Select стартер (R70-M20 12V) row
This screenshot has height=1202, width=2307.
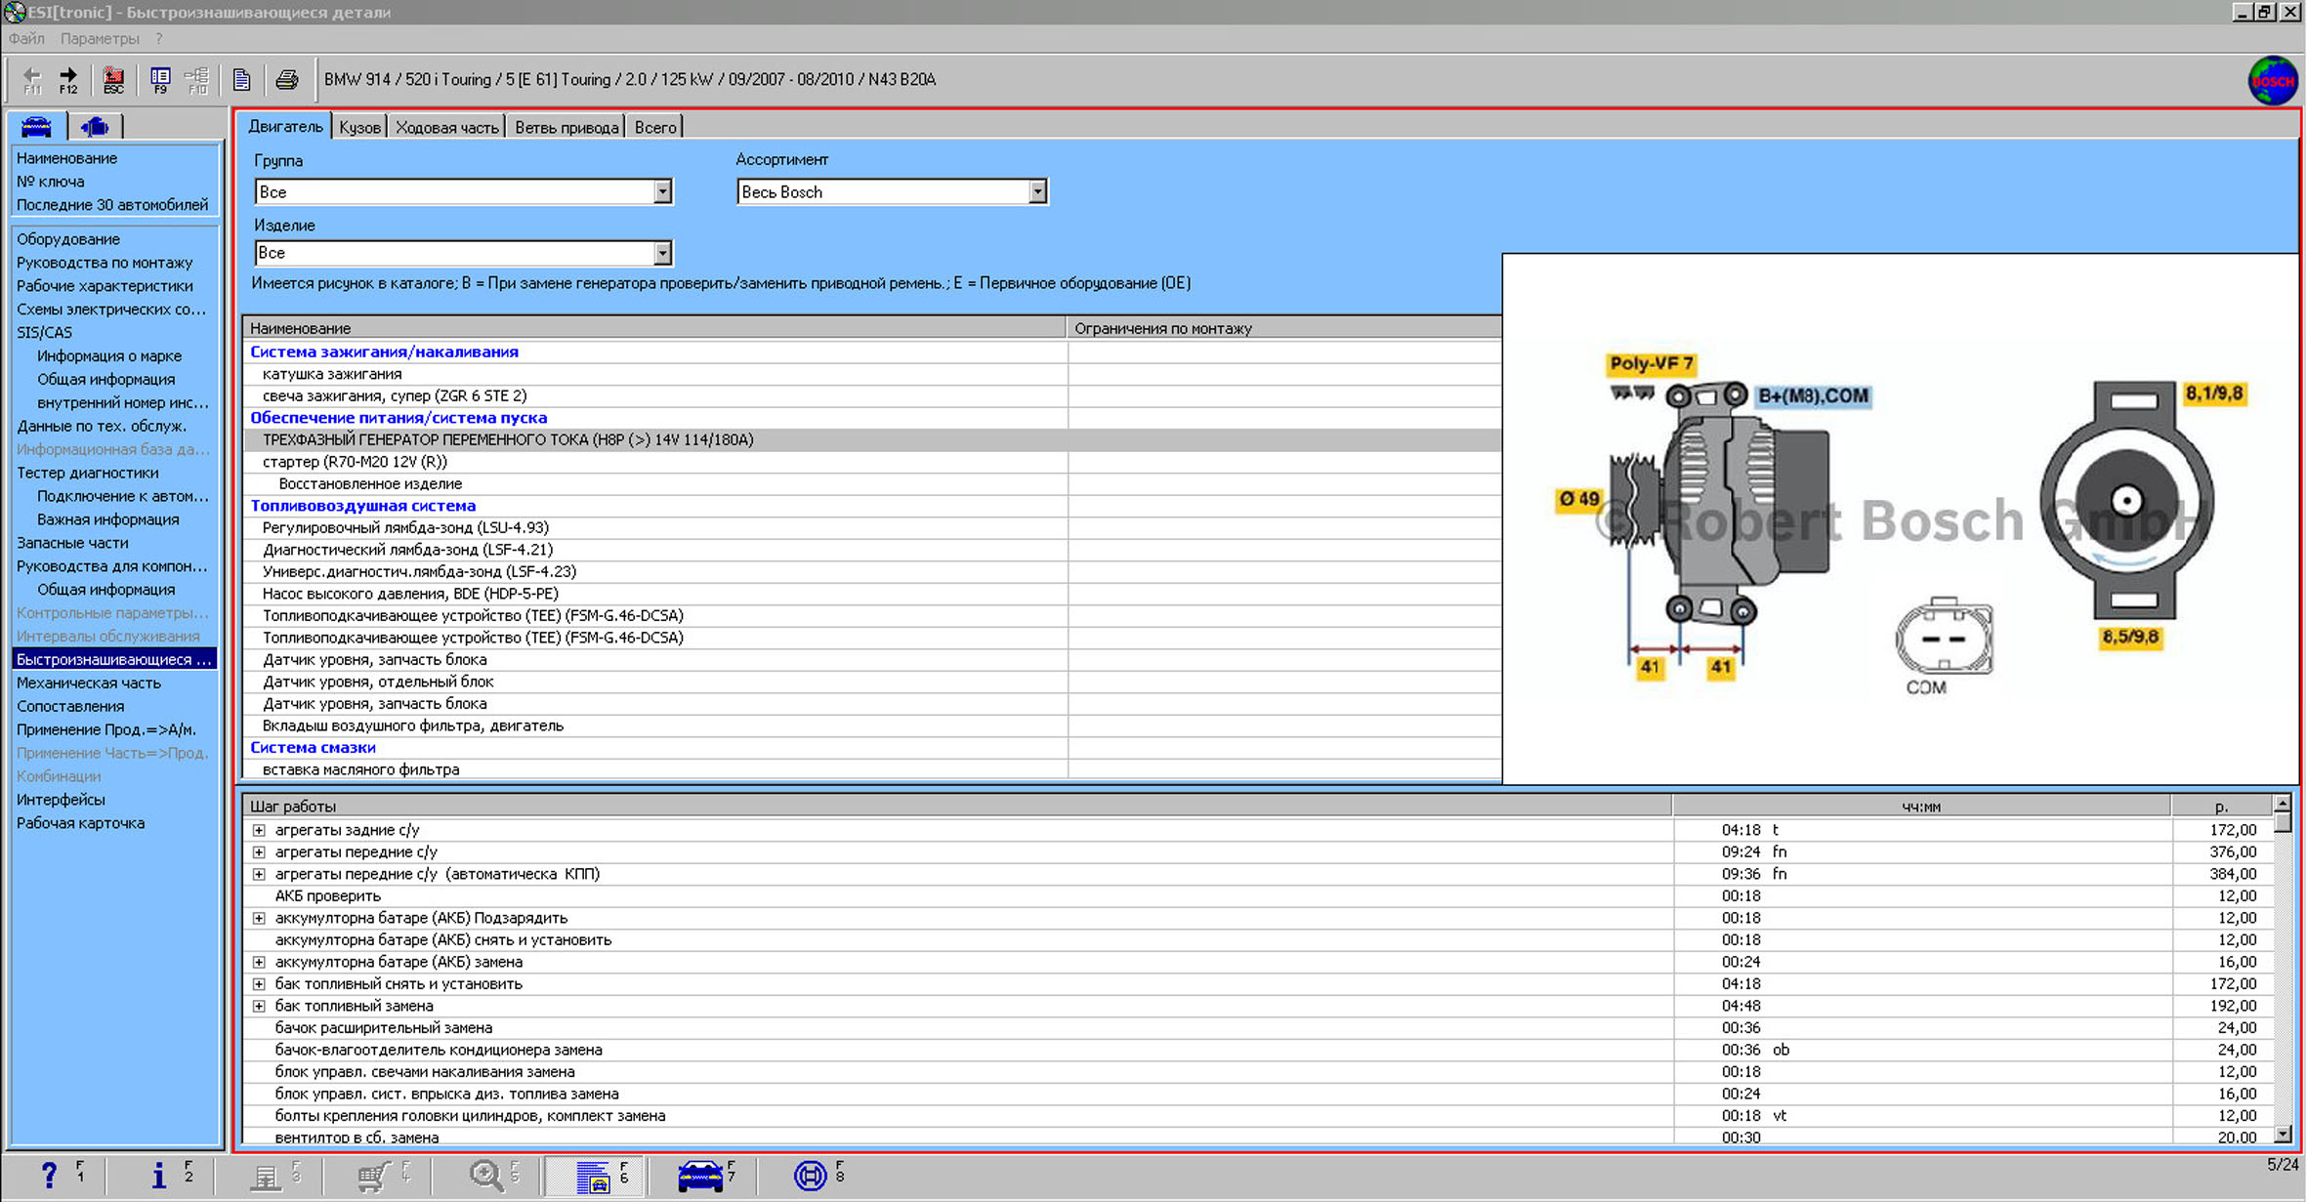point(355,462)
